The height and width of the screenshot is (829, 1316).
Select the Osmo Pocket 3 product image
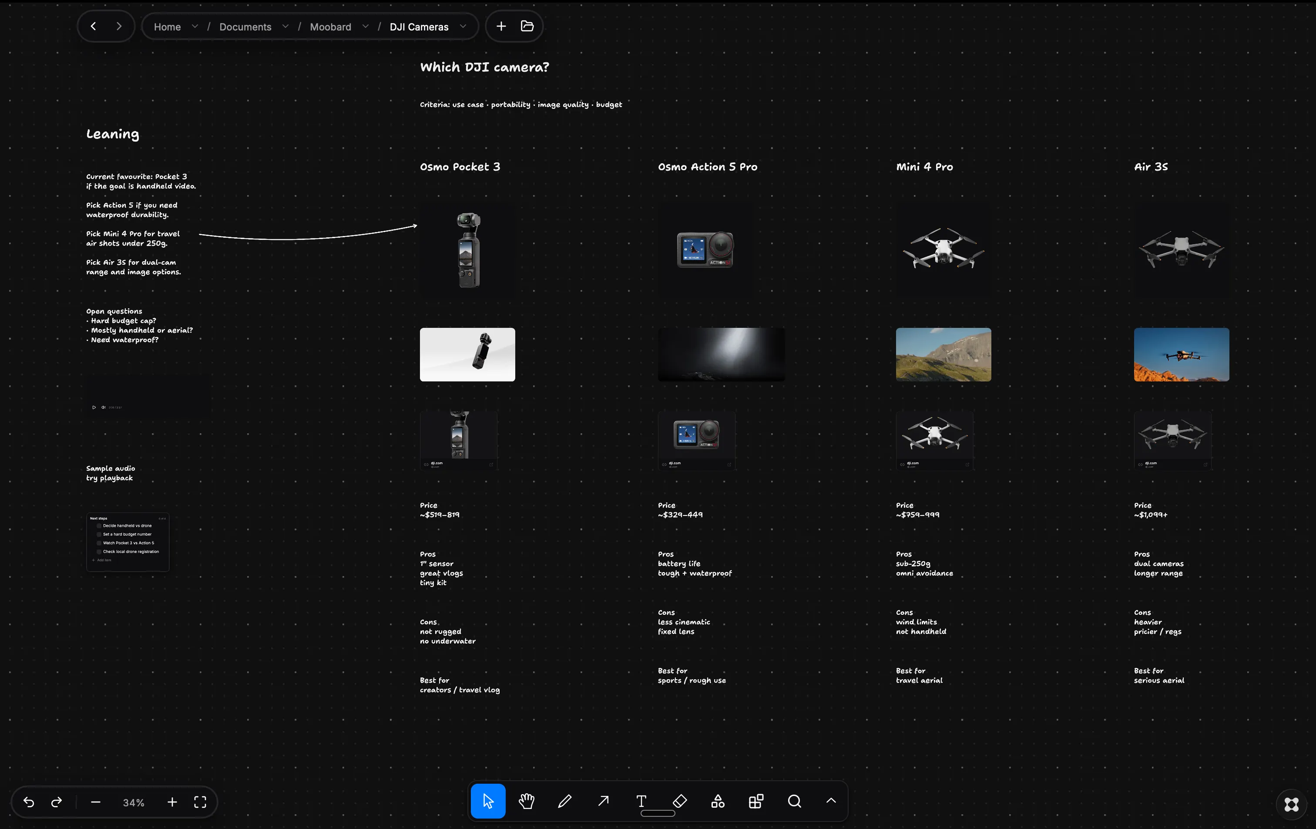click(467, 250)
